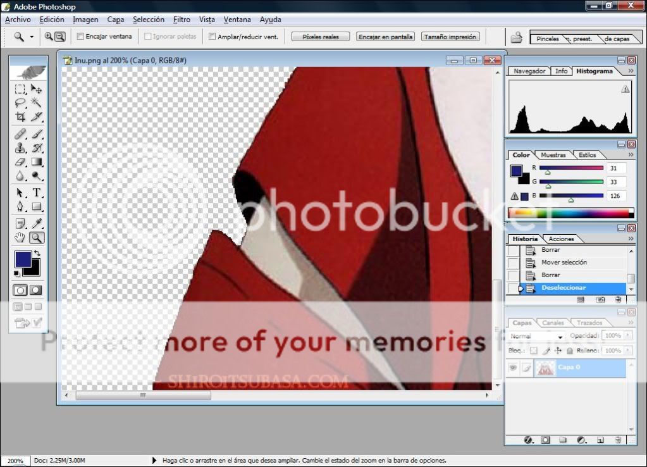
Task: Select the Type tool
Action: click(37, 192)
